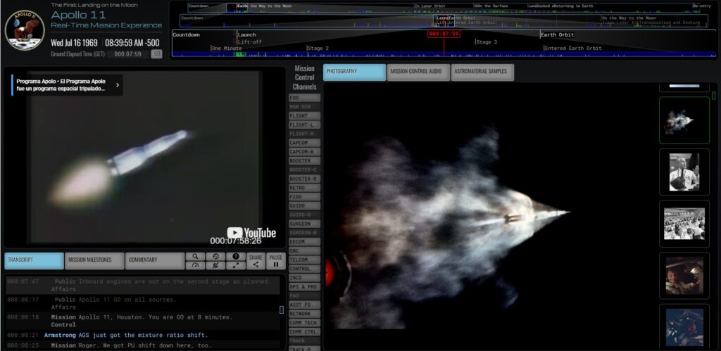Screen dimensions: 721x351
Task: Open the Mission Control Audio tab
Action: pyautogui.click(x=418, y=72)
